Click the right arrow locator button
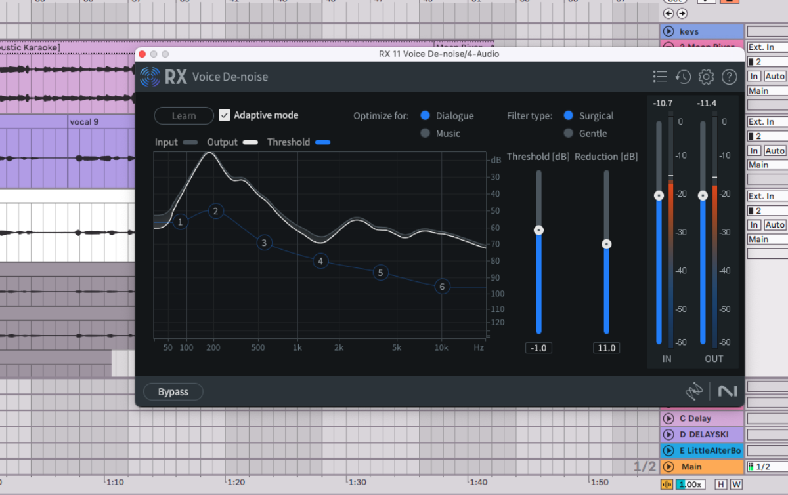 [x=682, y=14]
